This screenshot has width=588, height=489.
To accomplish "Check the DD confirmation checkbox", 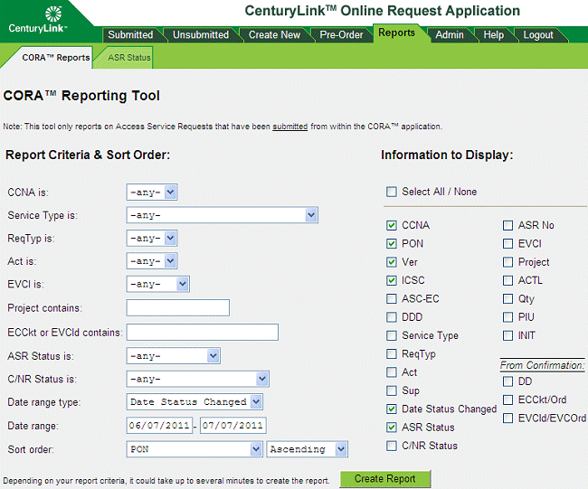I will [507, 381].
